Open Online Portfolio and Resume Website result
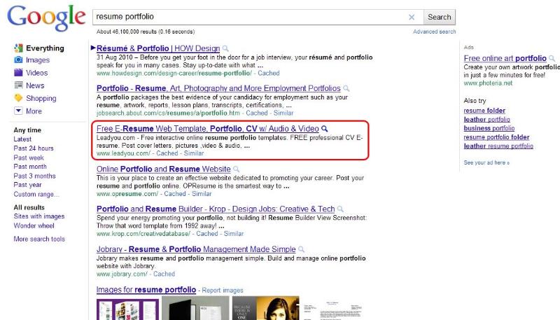The height and width of the screenshot is (320, 560). pos(164,169)
